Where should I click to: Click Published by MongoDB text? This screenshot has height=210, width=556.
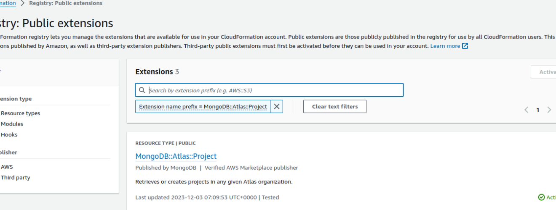(x=166, y=168)
